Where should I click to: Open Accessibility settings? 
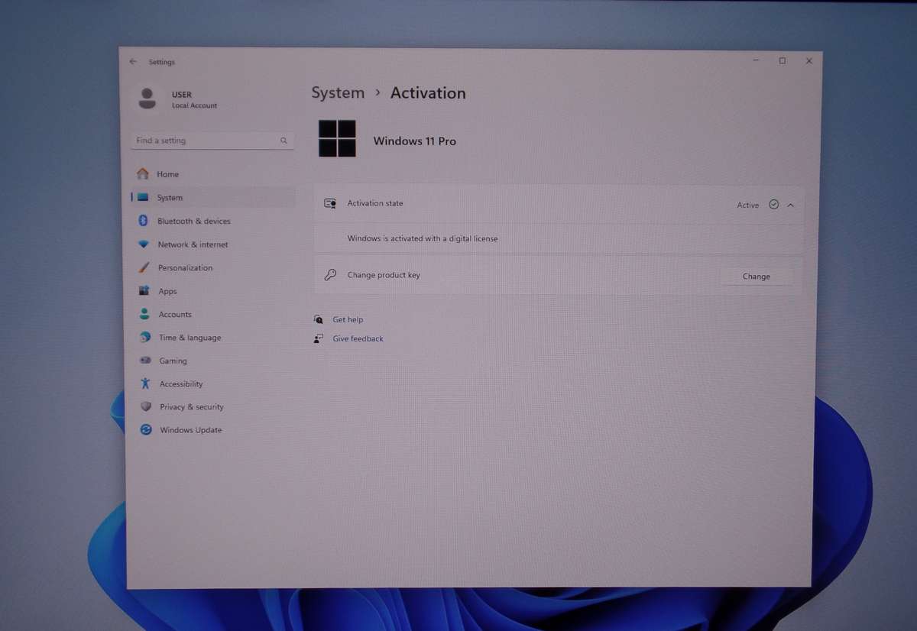[x=181, y=384]
